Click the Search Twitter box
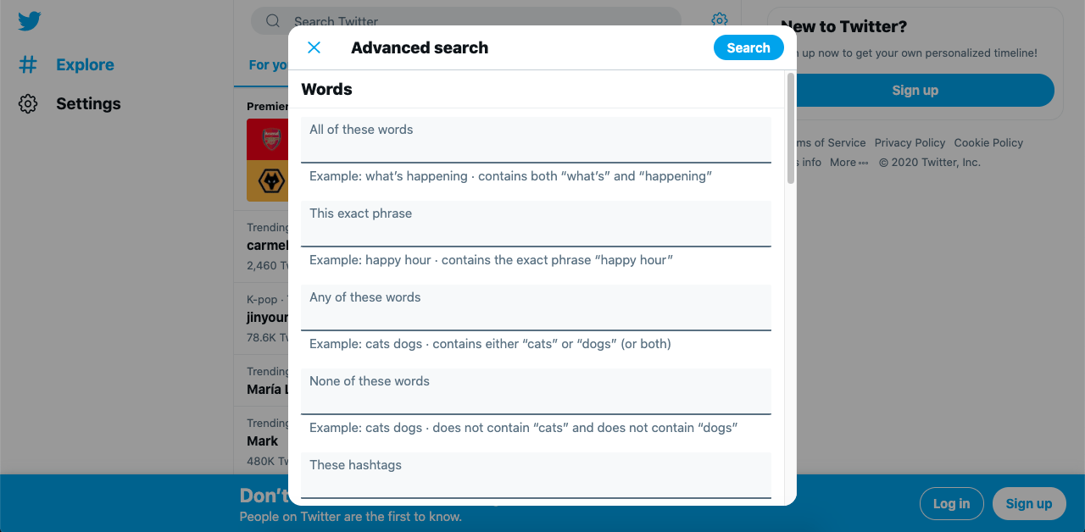 point(466,21)
